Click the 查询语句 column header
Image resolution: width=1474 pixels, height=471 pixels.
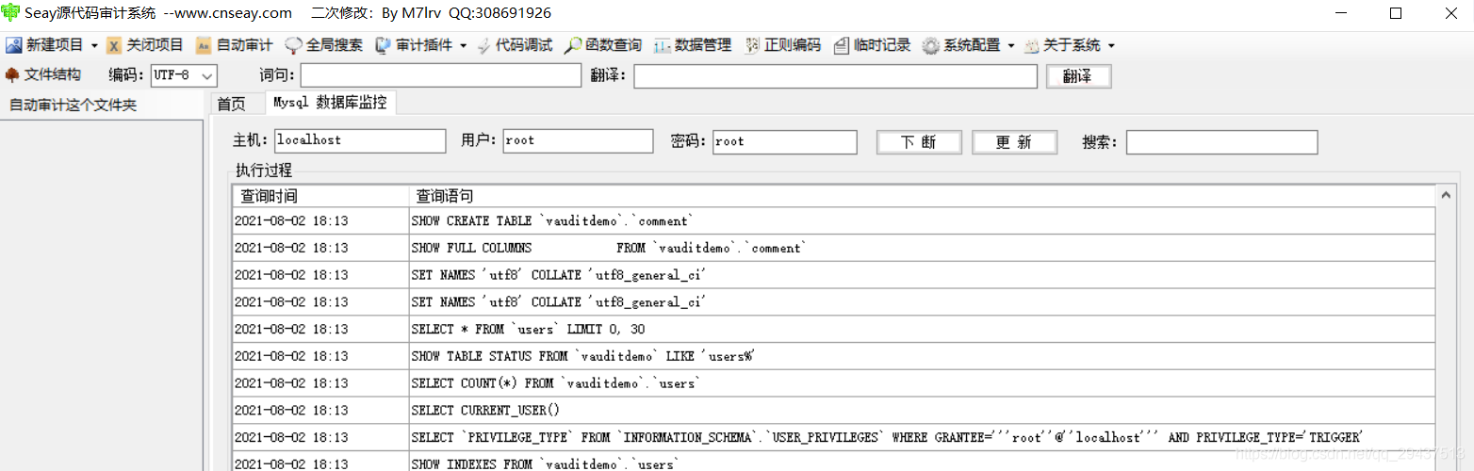pos(922,196)
